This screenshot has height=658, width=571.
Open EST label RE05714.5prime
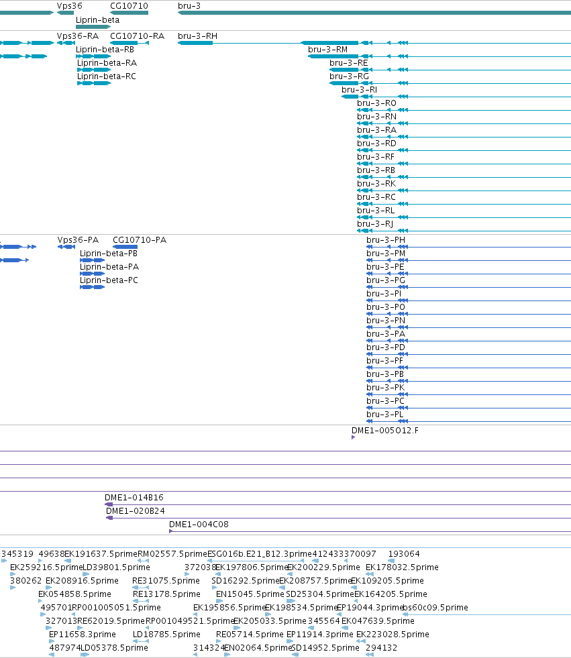point(250,635)
